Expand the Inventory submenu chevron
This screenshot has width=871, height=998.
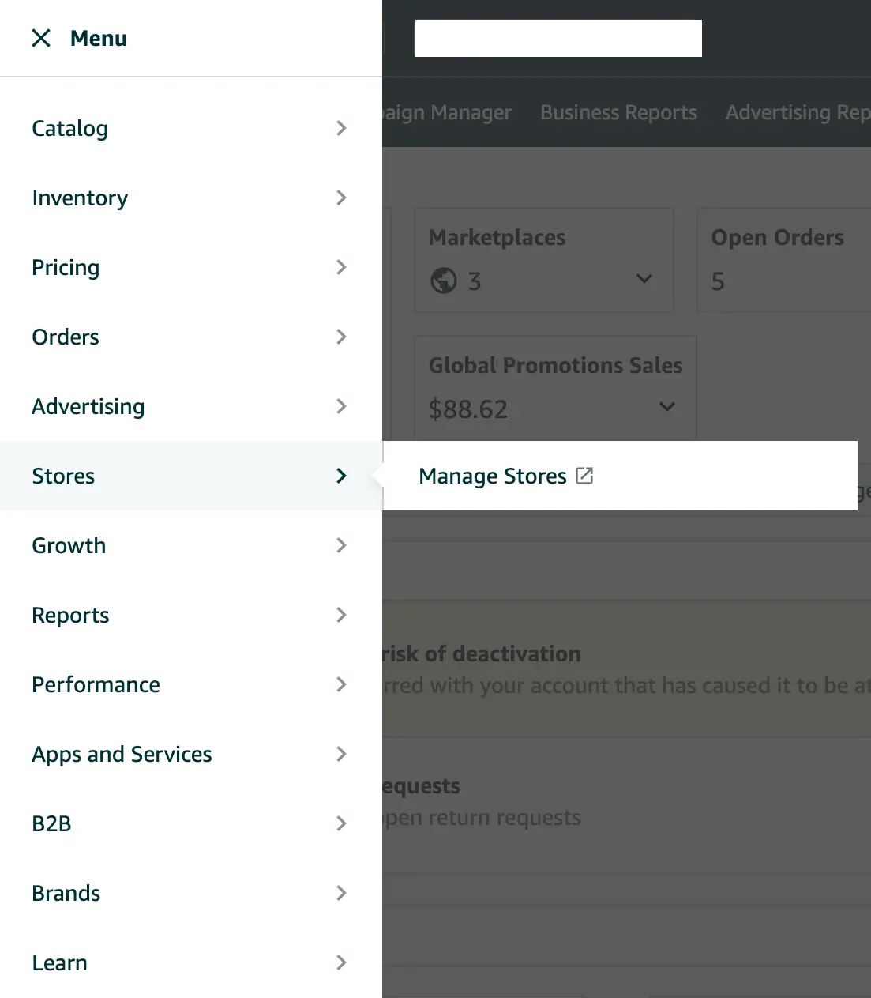(x=341, y=198)
